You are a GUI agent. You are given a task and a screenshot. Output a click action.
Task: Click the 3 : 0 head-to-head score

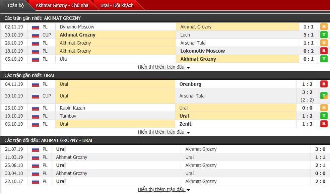tap(320, 149)
